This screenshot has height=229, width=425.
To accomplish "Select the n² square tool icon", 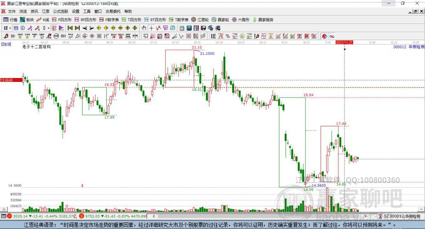I will [71, 36].
